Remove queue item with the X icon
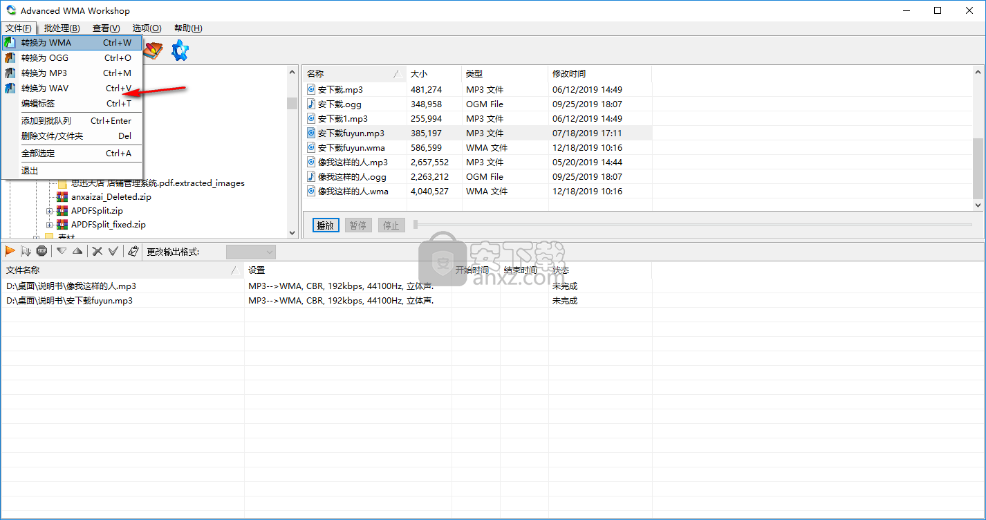 click(x=97, y=251)
